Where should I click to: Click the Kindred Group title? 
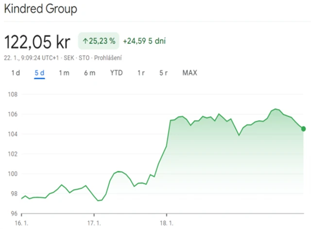40,9
